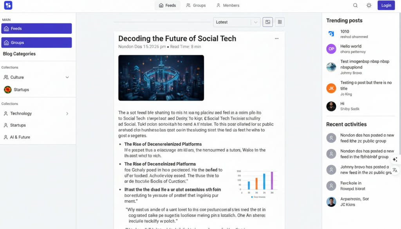Screen dimensions: 401x229
Task: Open the post's city cover image
Action: pos(161,78)
